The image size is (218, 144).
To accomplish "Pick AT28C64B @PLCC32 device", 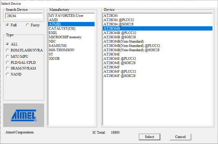I will (x=158, y=33).
